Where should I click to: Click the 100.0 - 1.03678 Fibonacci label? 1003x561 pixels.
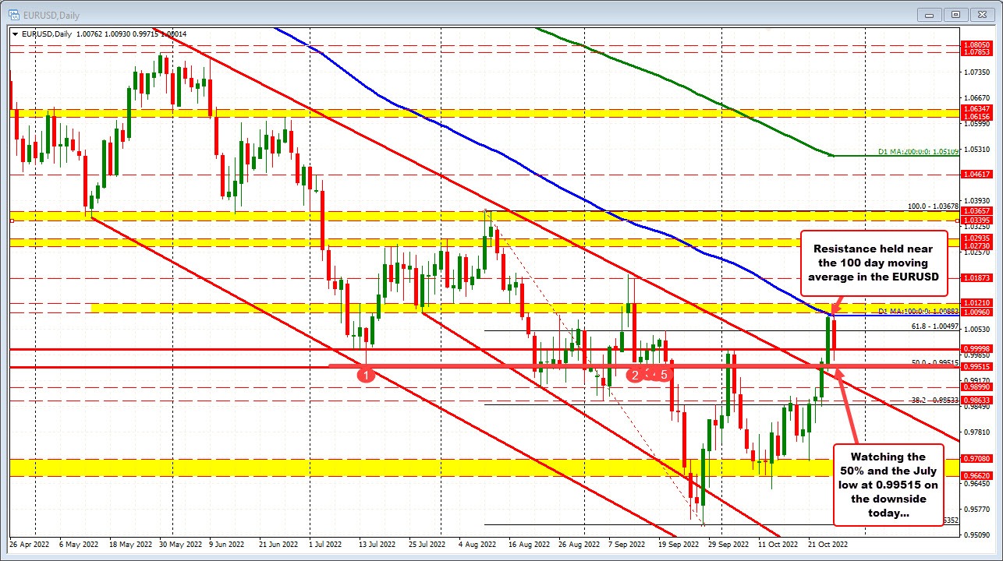(x=933, y=206)
